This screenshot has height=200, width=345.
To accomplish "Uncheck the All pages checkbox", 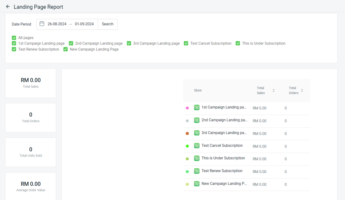I will point(14,38).
